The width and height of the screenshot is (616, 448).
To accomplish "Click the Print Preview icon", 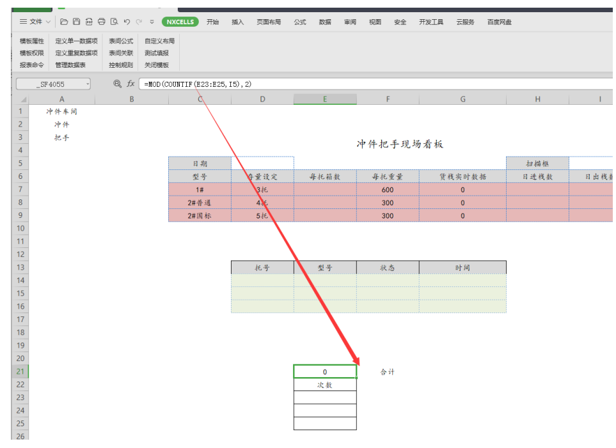I will (114, 22).
